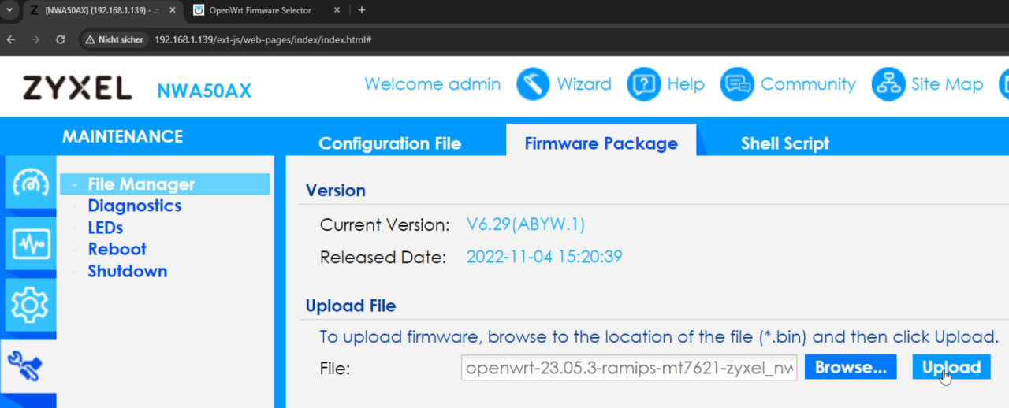This screenshot has width=1009, height=408.
Task: Open the Site Map icon
Action: [888, 84]
